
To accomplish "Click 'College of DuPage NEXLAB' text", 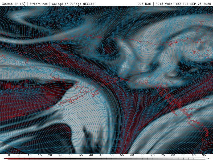I will pyautogui.click(x=73, y=4).
